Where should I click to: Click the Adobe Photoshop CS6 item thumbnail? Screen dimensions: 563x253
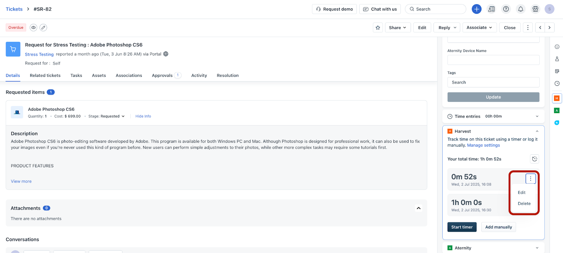17,112
